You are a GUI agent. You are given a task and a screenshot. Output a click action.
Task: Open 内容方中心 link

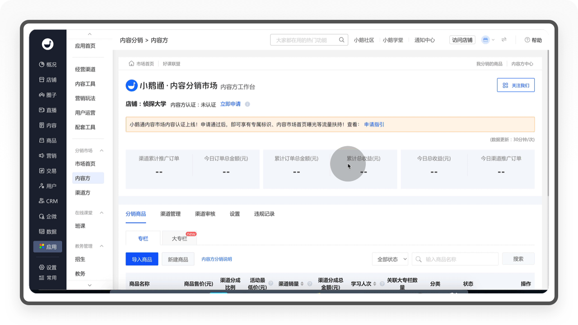pos(522,64)
